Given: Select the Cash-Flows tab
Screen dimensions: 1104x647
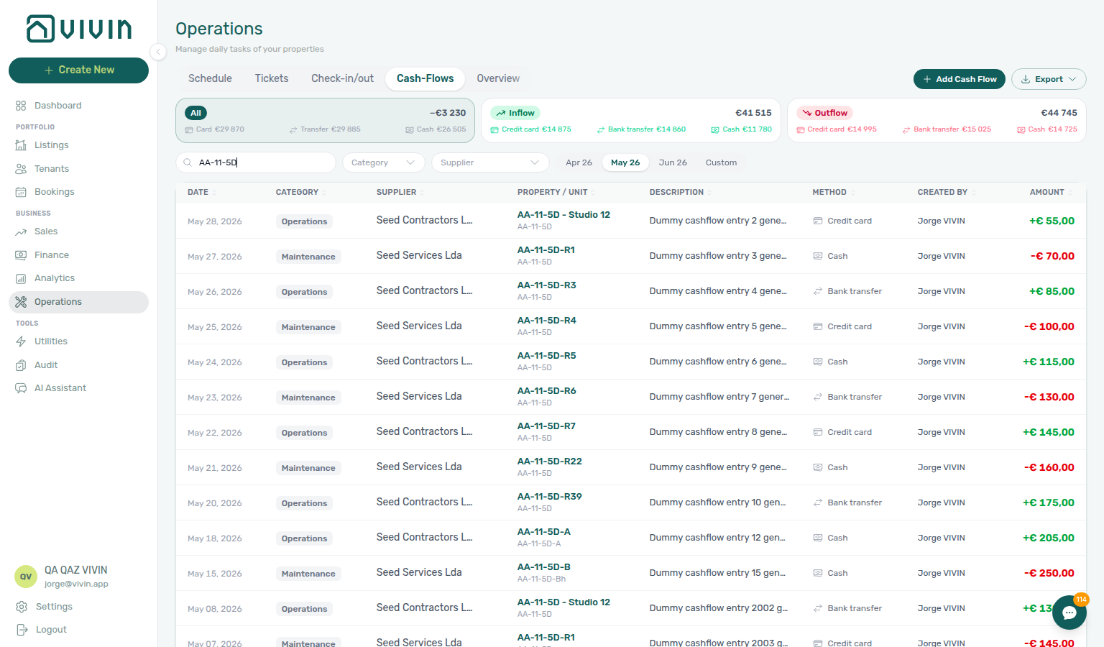Looking at the screenshot, I should [425, 78].
